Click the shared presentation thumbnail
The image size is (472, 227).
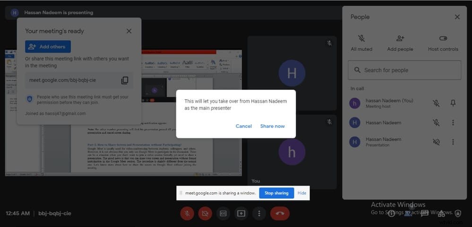coord(123,113)
